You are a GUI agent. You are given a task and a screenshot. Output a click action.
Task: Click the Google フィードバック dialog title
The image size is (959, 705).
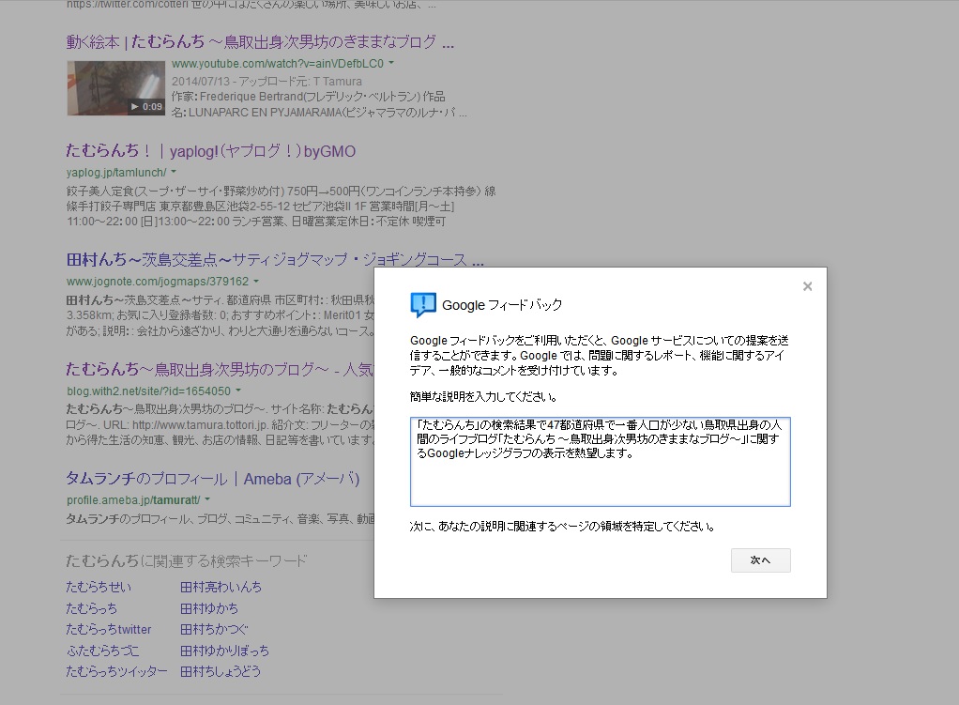tap(501, 305)
